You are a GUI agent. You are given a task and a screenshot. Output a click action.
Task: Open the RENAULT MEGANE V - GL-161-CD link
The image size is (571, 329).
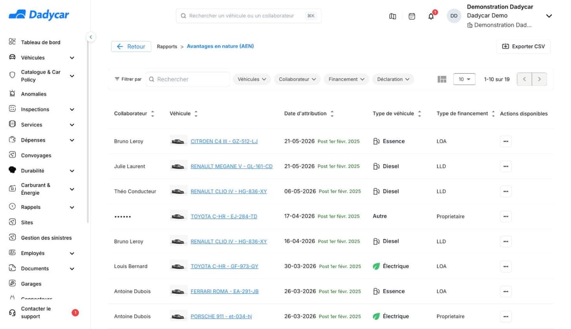coord(232,166)
